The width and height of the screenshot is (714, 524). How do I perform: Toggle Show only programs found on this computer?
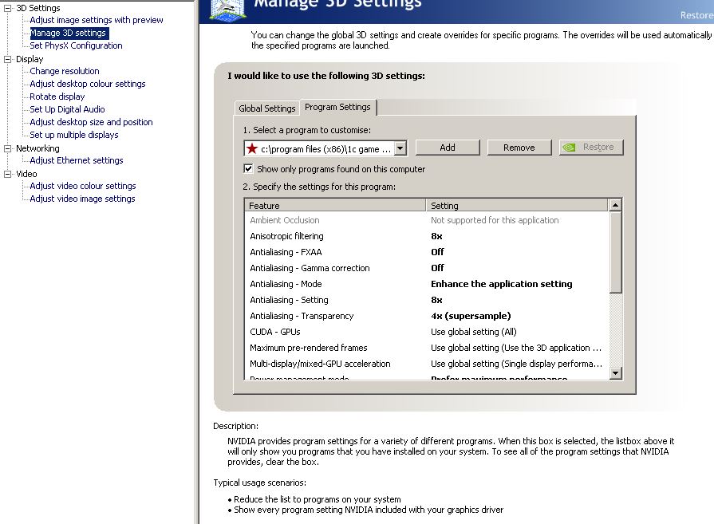point(248,169)
